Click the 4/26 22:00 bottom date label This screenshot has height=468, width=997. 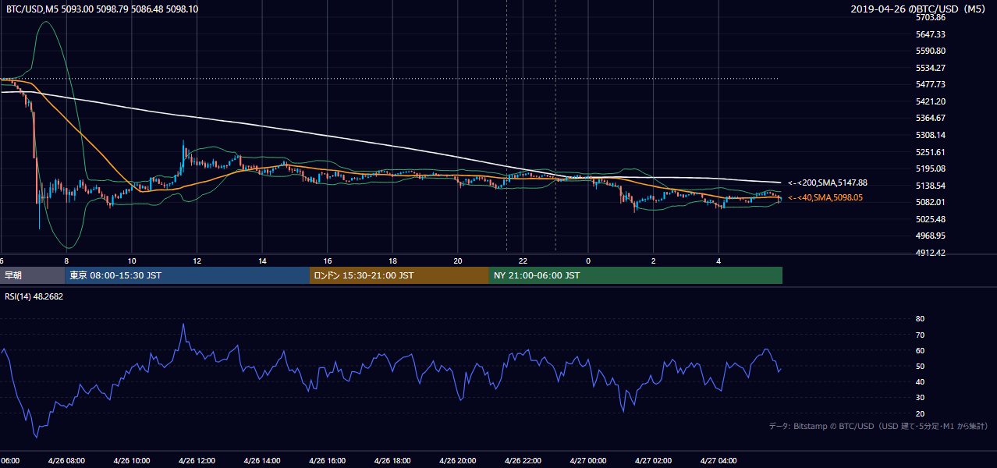click(523, 461)
